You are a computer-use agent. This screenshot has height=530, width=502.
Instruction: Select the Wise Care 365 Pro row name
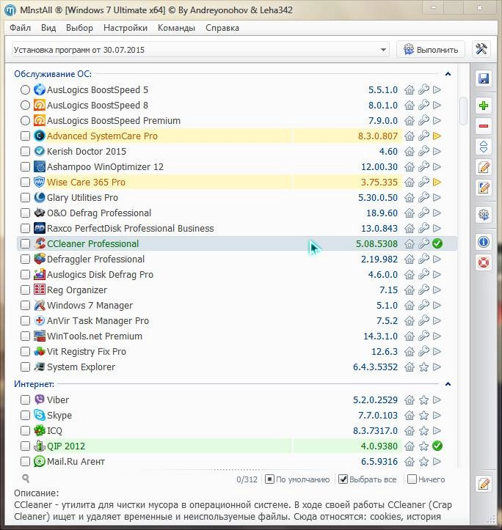86,183
